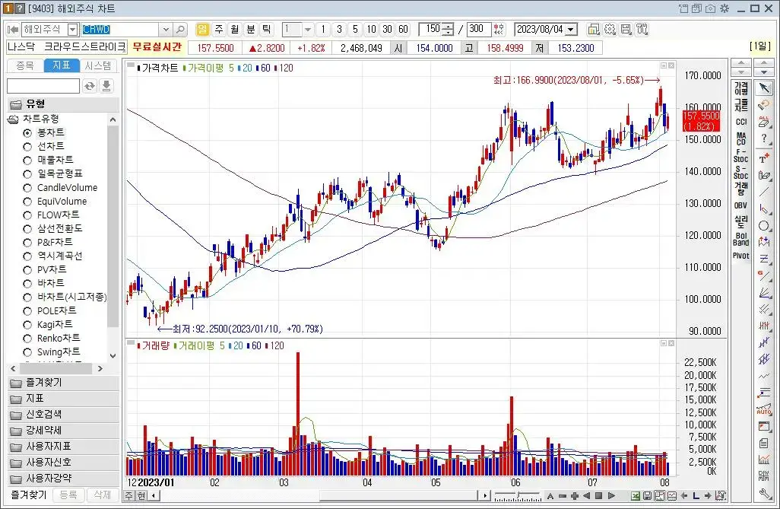Click the stop square in bottom bar
Viewport: 780px width, 509px height.
pyautogui.click(x=599, y=495)
